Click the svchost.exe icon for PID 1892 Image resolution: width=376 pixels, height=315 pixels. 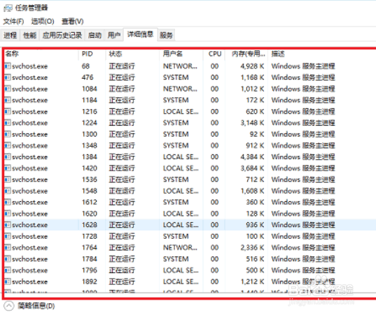pyautogui.click(x=8, y=281)
